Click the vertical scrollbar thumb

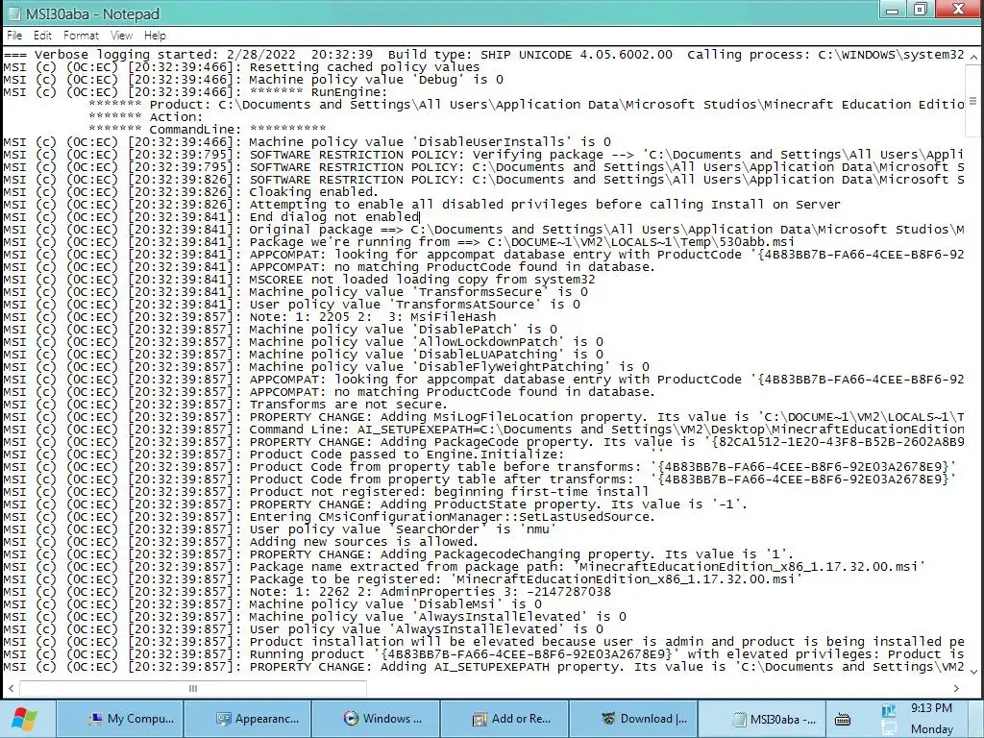click(973, 100)
